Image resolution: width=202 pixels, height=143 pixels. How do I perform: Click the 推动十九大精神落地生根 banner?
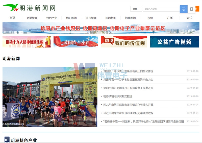[27, 42]
